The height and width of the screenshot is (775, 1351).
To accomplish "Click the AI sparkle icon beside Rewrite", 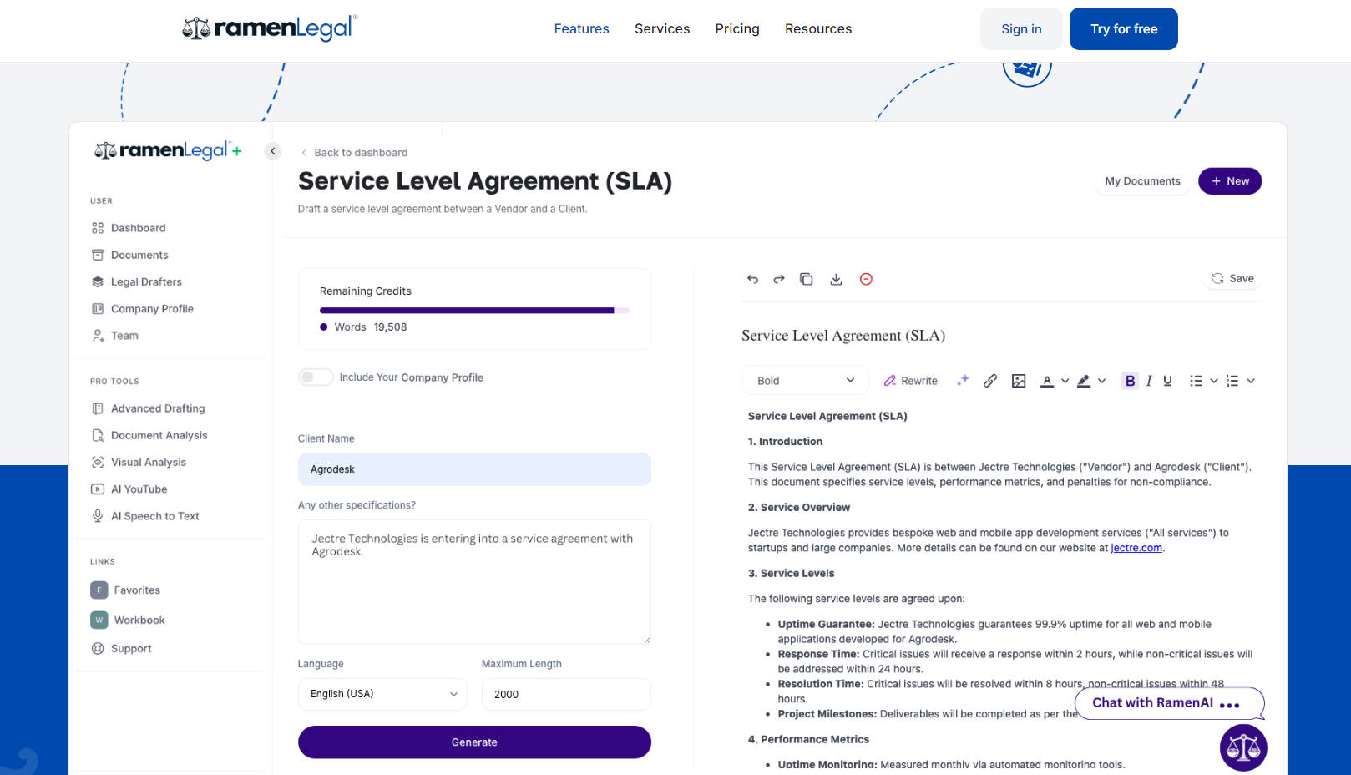I will click(x=963, y=380).
